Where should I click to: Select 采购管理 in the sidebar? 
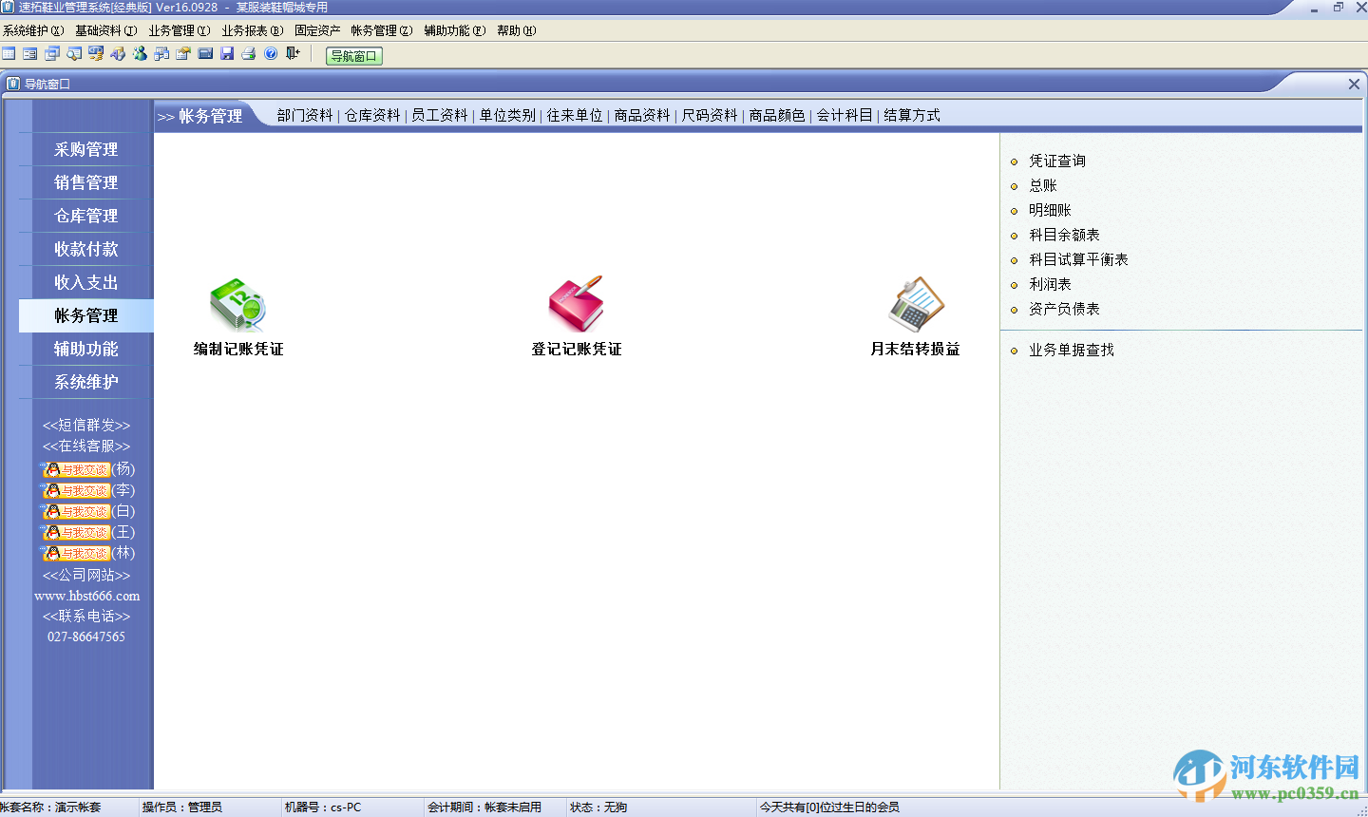click(86, 149)
